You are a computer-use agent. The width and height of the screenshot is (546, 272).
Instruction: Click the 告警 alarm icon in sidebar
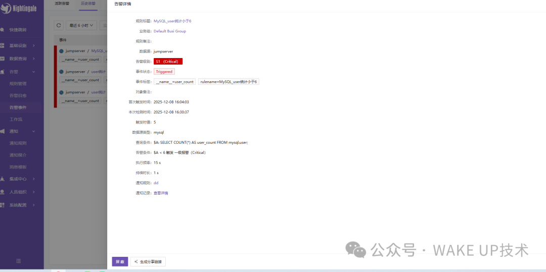click(2, 72)
